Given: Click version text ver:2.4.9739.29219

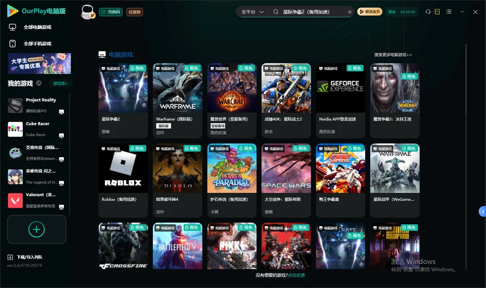Looking at the screenshot, I should coord(24,265).
